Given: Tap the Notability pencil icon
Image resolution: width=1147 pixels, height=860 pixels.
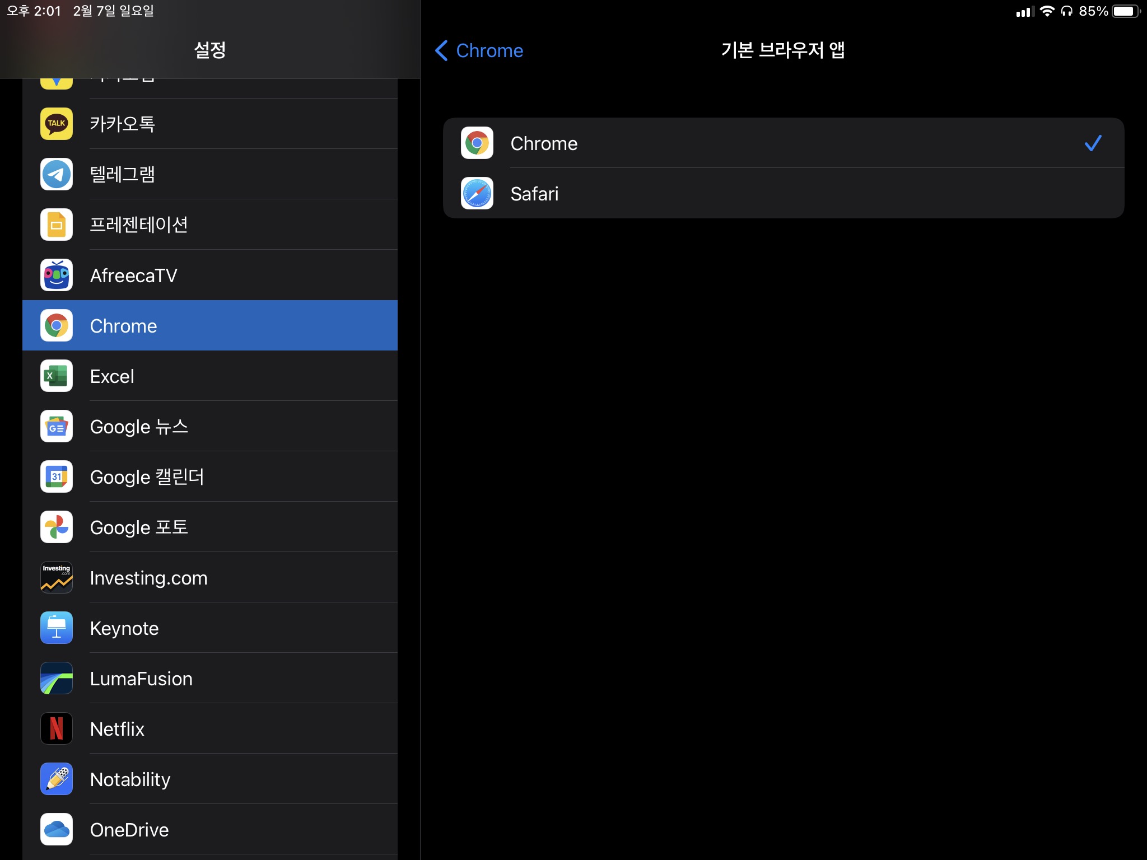Looking at the screenshot, I should coord(57,779).
